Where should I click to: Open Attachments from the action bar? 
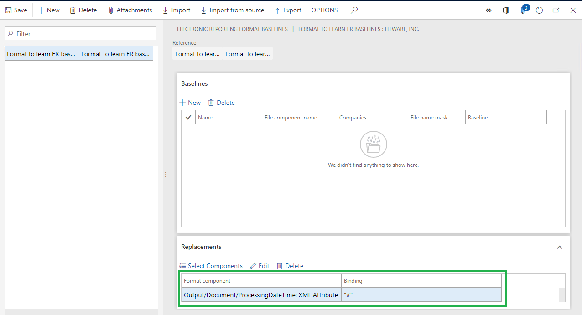[130, 10]
